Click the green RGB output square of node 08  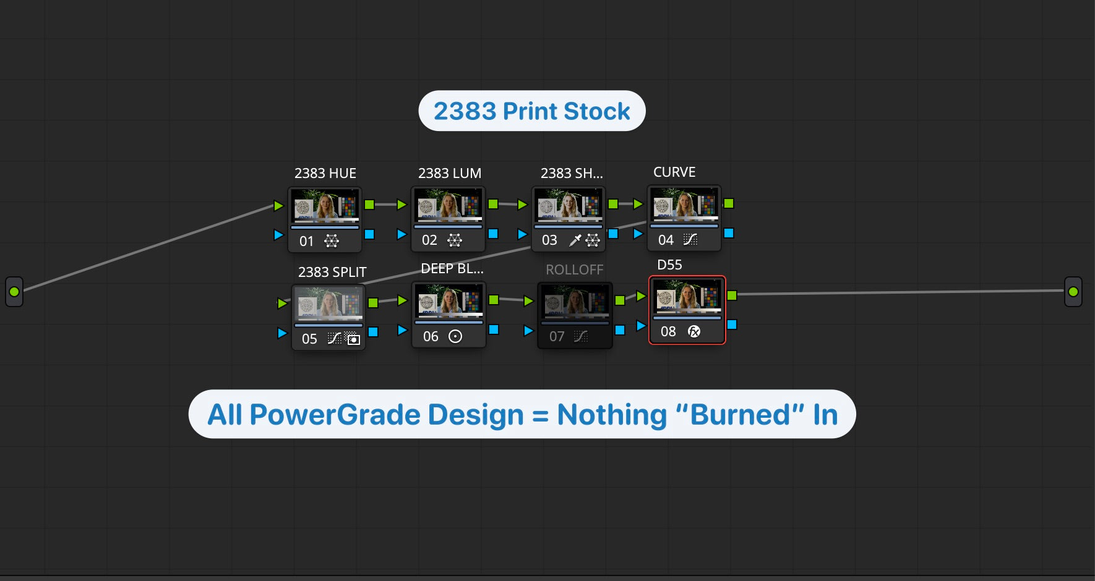(732, 295)
